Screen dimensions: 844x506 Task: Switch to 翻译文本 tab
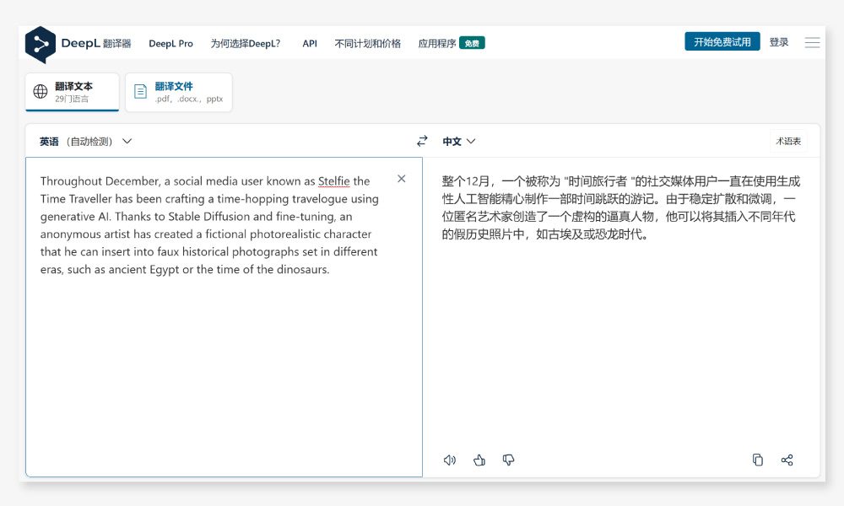pyautogui.click(x=73, y=92)
